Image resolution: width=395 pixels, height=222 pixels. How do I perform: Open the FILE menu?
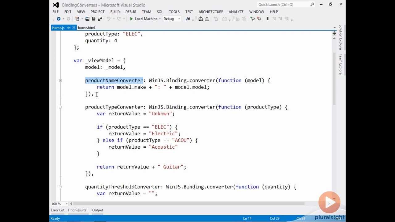pyautogui.click(x=56, y=12)
